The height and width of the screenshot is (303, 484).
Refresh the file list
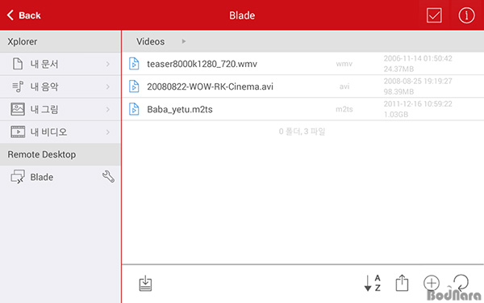pos(461,282)
